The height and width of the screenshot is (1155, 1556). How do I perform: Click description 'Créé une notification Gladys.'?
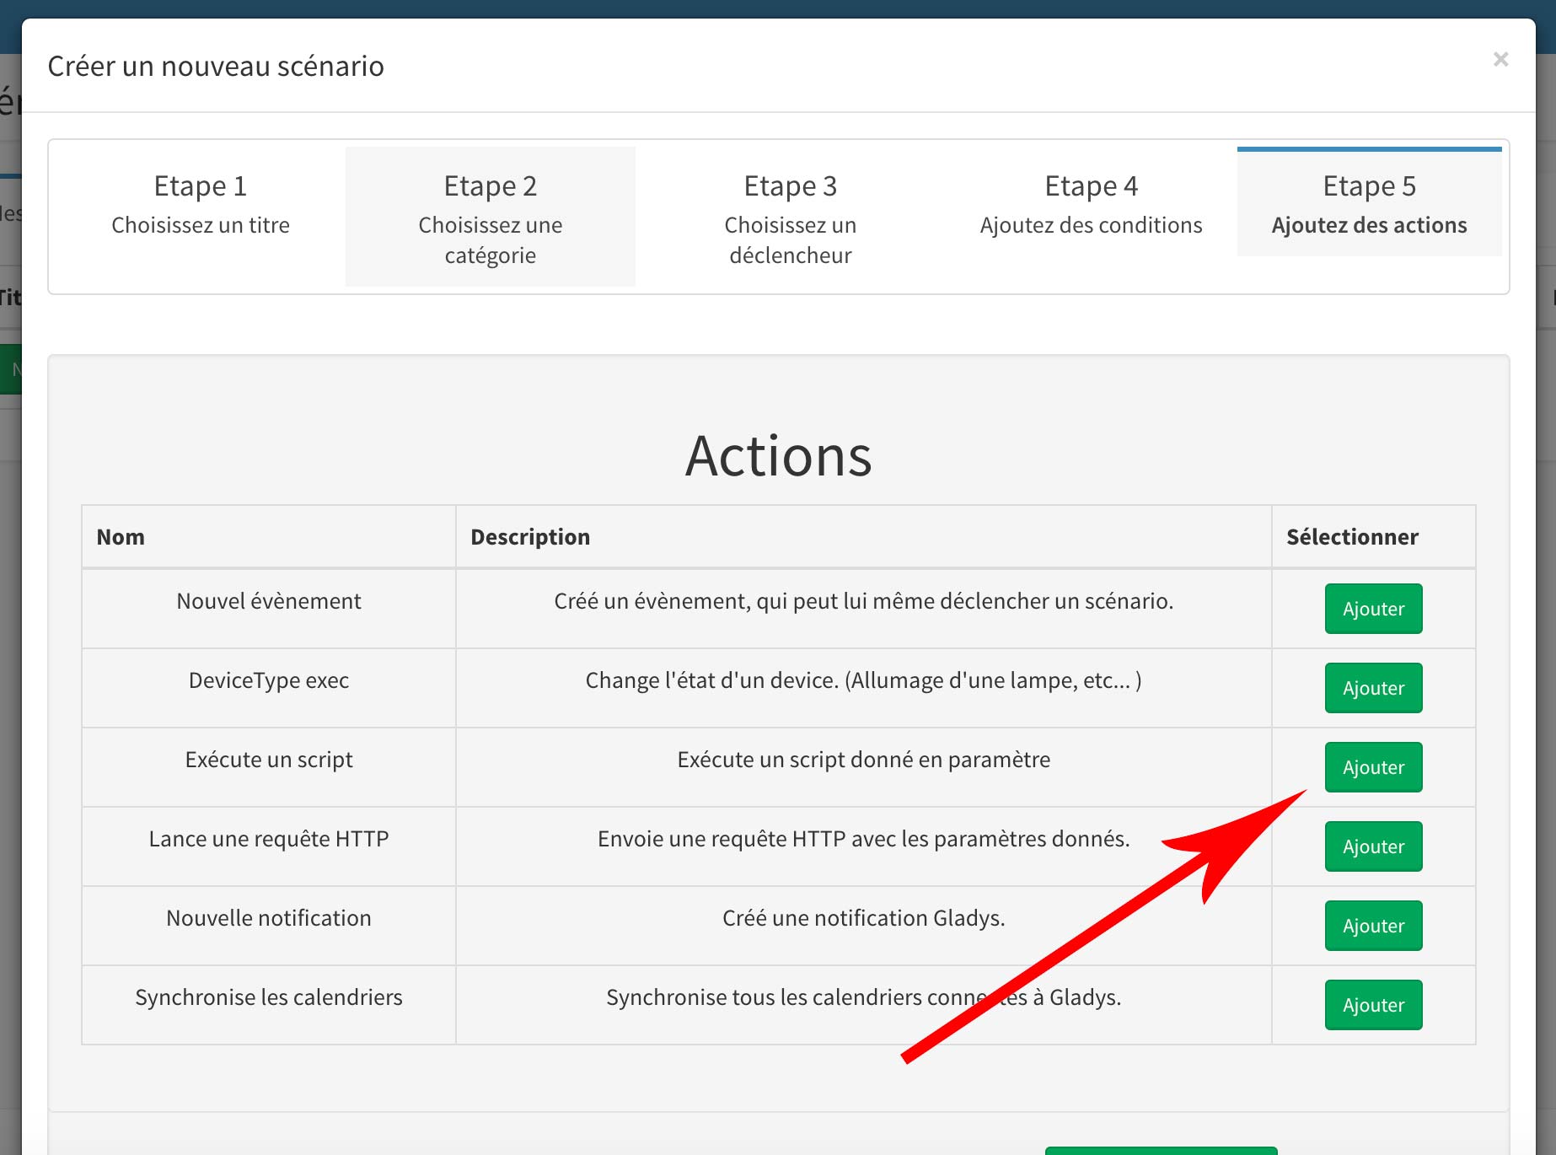coord(863,918)
